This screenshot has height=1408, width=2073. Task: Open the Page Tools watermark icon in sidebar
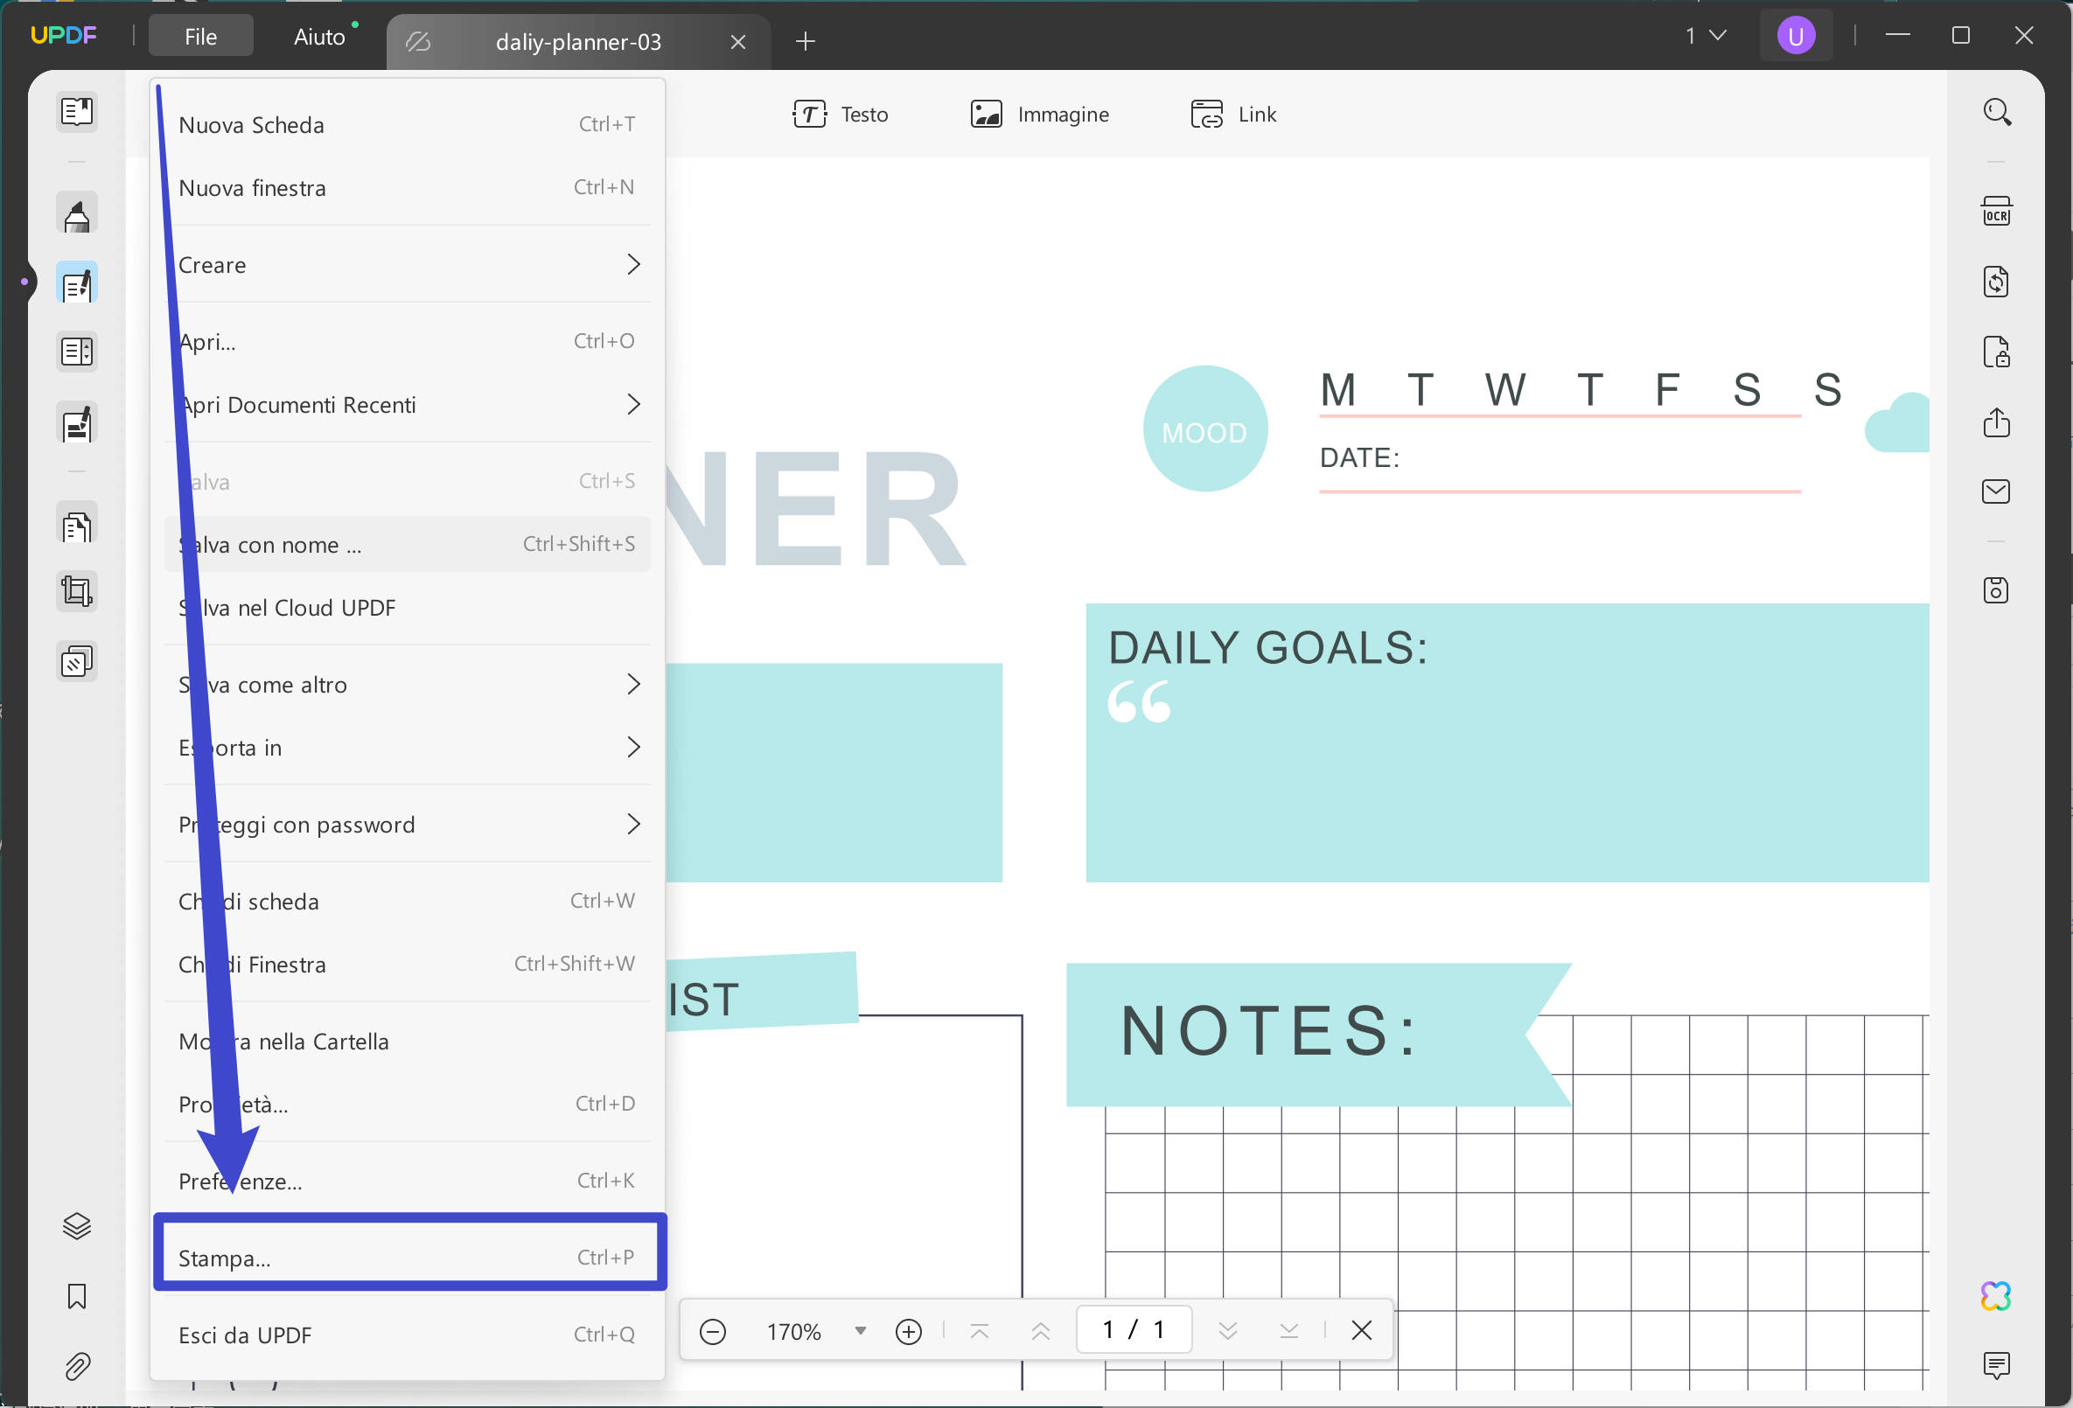pyautogui.click(x=77, y=662)
